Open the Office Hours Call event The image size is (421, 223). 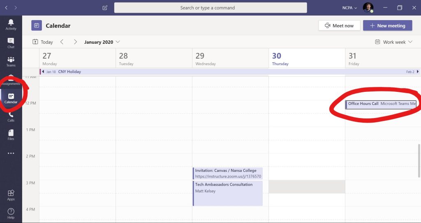click(x=381, y=105)
